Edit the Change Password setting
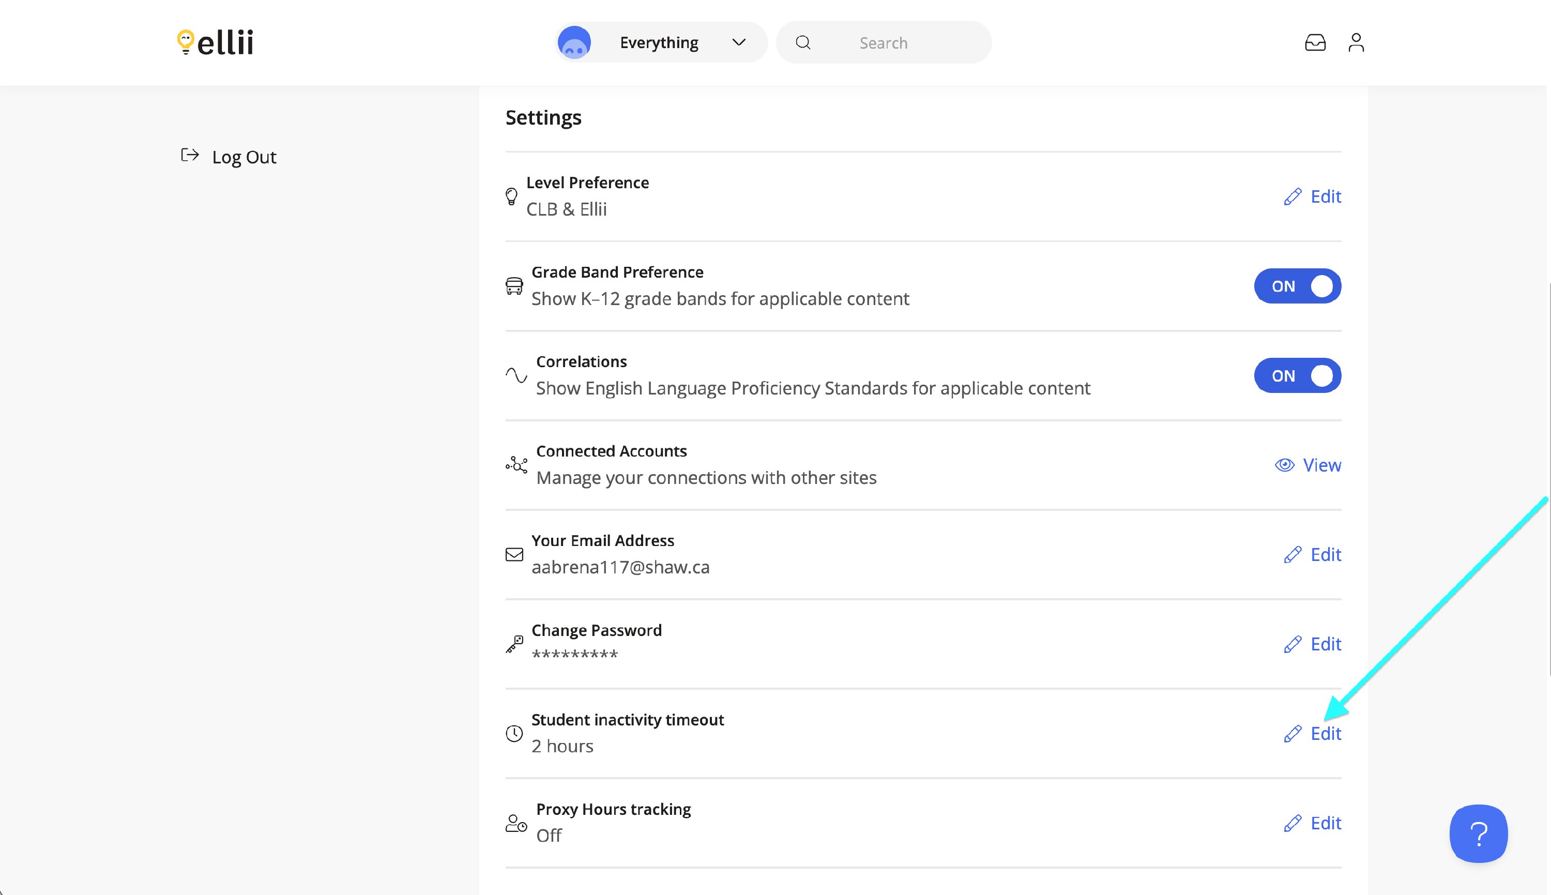The image size is (1551, 895). 1325,644
